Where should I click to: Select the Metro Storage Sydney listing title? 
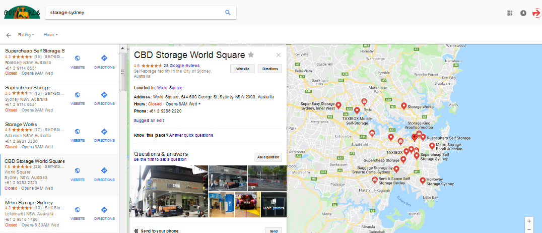coord(29,202)
